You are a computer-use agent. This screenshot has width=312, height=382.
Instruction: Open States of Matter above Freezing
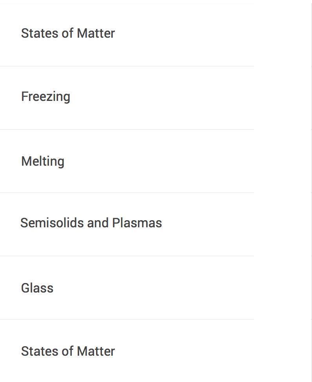68,33
